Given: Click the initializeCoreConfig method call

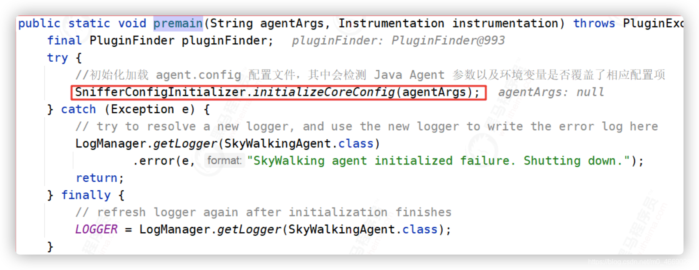Looking at the screenshot, I should click(324, 92).
